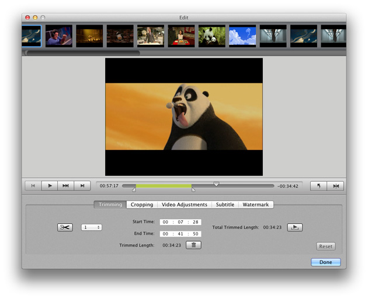Image resolution: width=368 pixels, height=299 pixels.
Task: Click the fast-forward icon
Action: (x=66, y=186)
